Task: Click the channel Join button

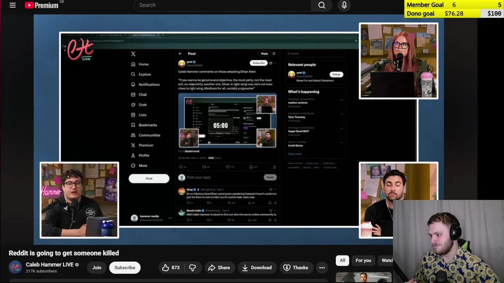Action: click(96, 268)
